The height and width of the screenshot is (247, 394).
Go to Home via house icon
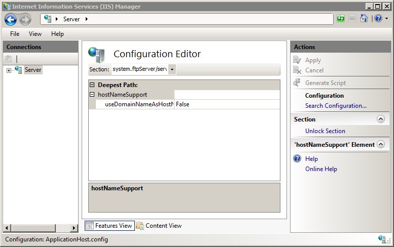[x=364, y=19]
